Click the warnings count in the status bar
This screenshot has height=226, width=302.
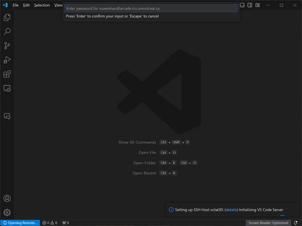coord(54,222)
